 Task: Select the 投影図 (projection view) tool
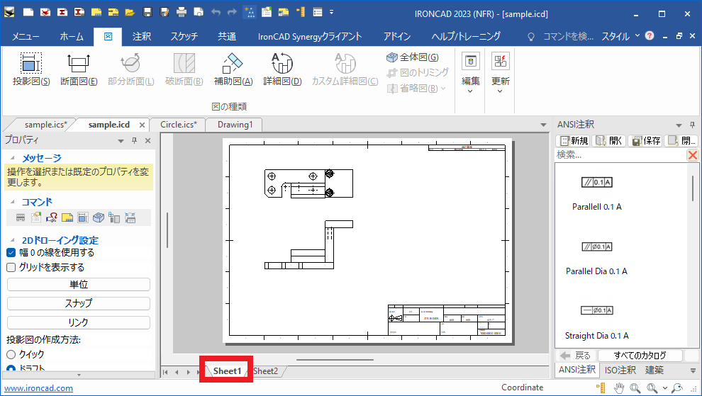(x=30, y=69)
